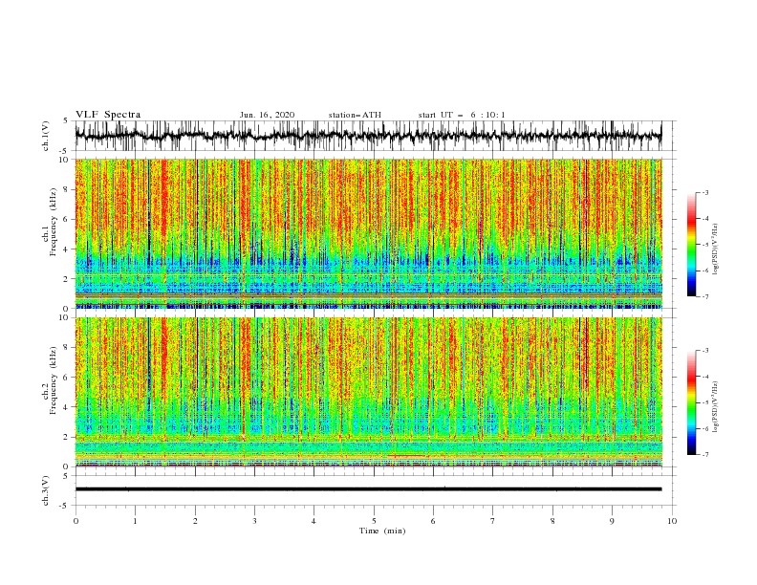The image size is (757, 585).
Task: Click the "ch.1 Frequency (kHz)" axis label
Action: [51, 222]
